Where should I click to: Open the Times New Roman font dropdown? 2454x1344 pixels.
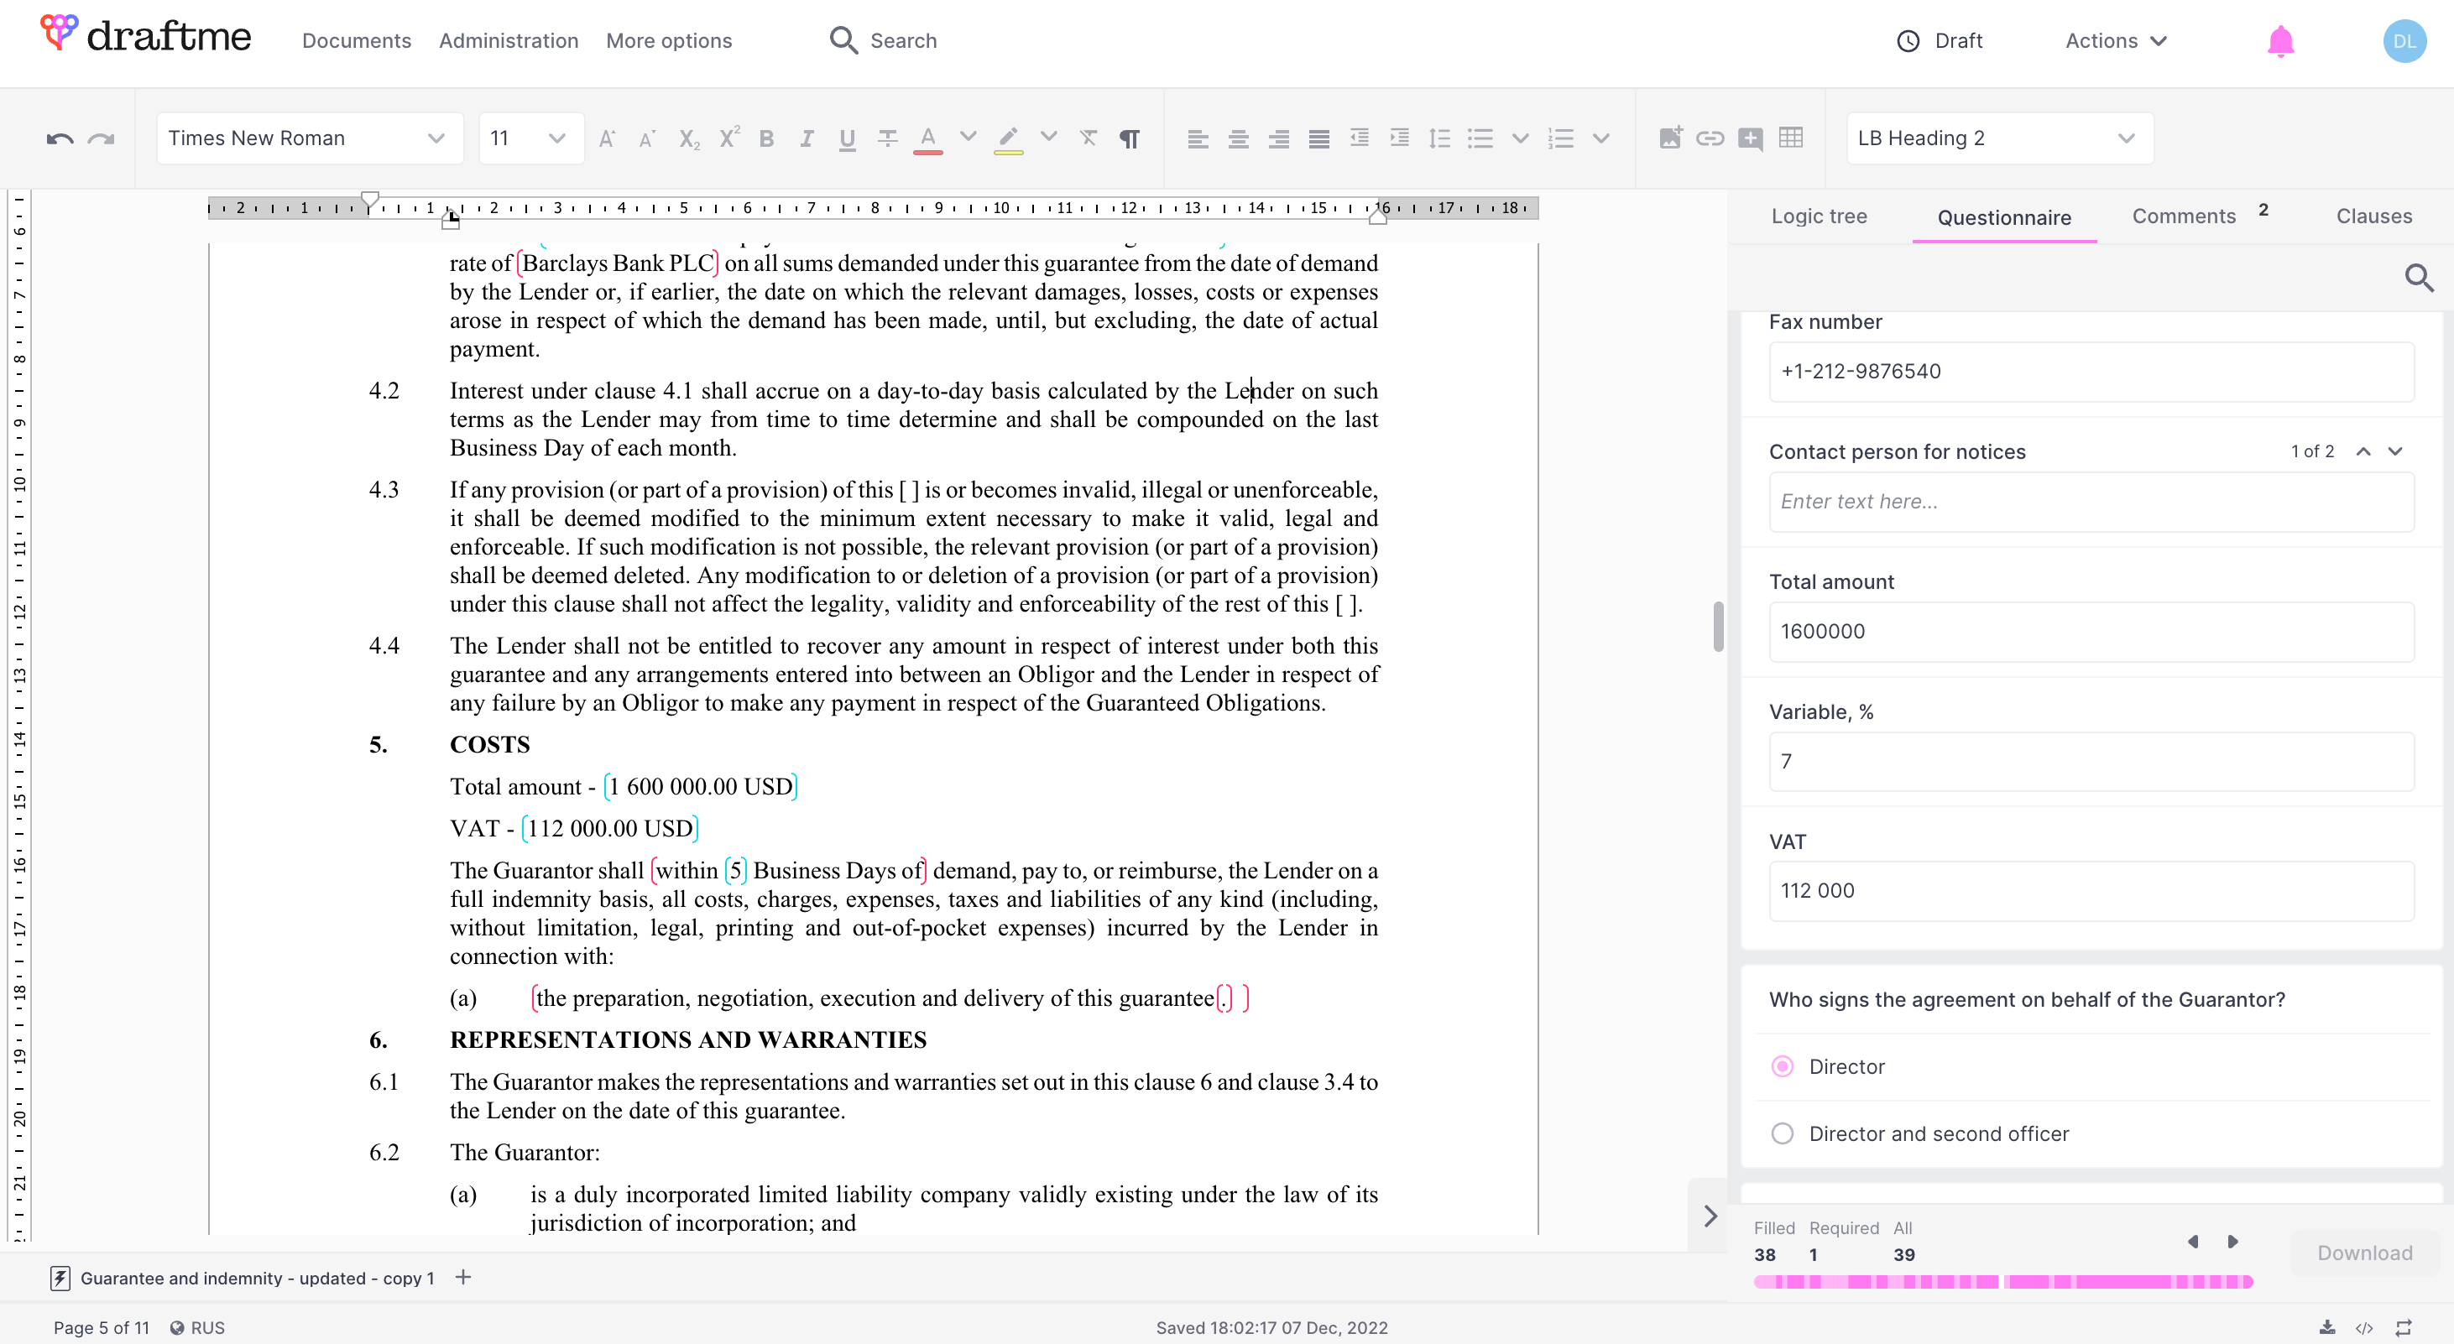coord(308,139)
